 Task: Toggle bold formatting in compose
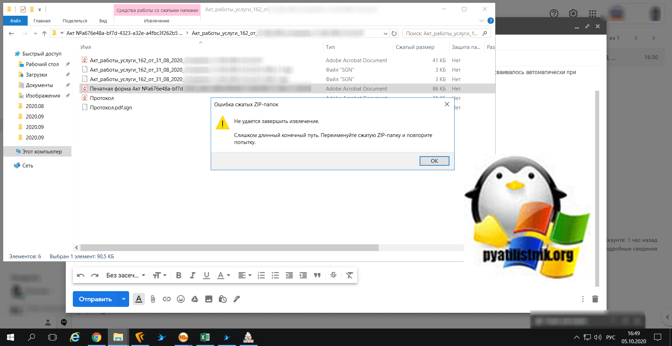[x=178, y=275]
